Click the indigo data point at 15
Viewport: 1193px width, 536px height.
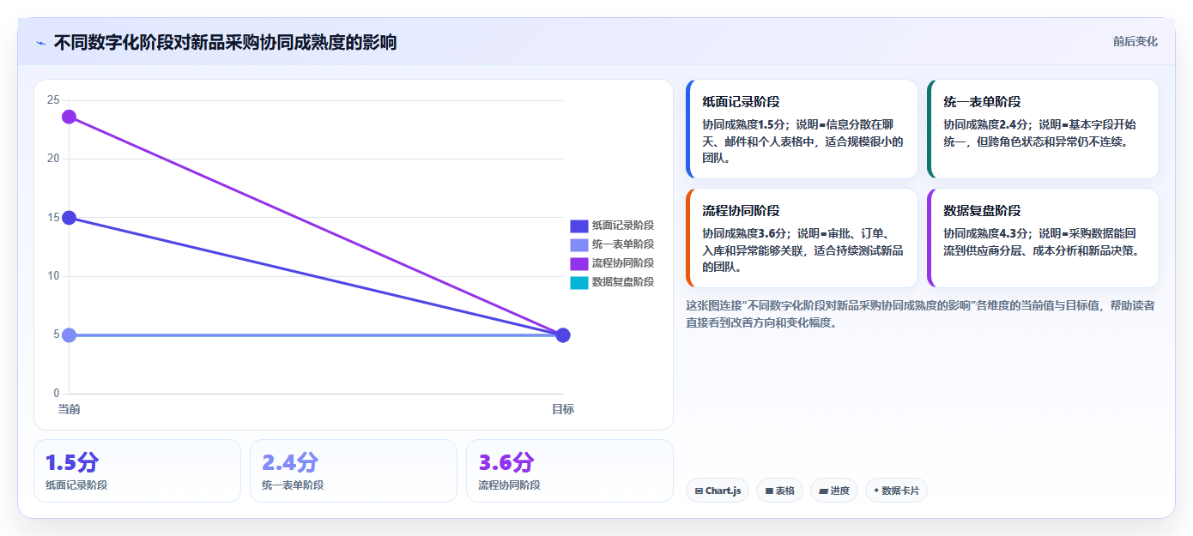69,218
